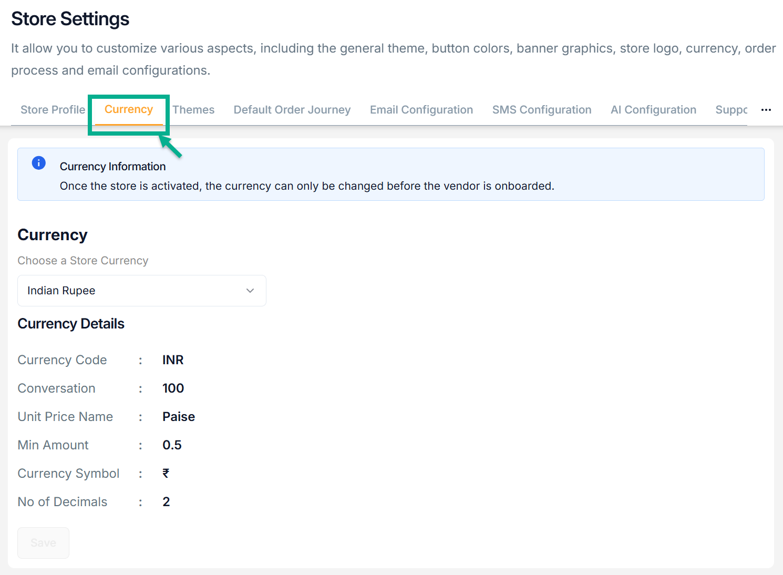
Task: Go to Default Order Journey tab
Action: tap(292, 110)
